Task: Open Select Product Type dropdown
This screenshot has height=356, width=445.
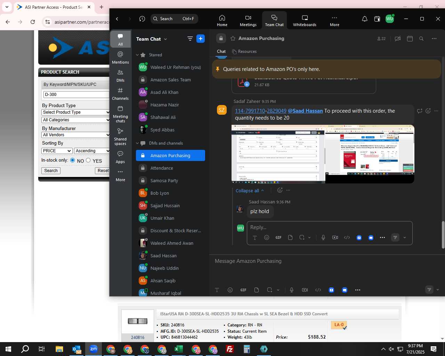Action: (75, 112)
